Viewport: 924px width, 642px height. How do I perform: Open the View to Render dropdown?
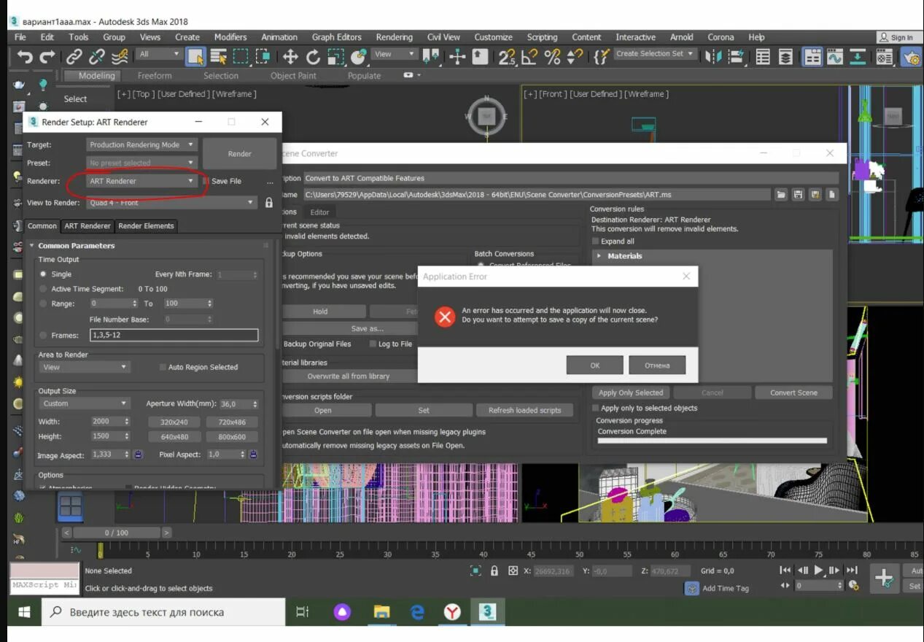coord(171,202)
